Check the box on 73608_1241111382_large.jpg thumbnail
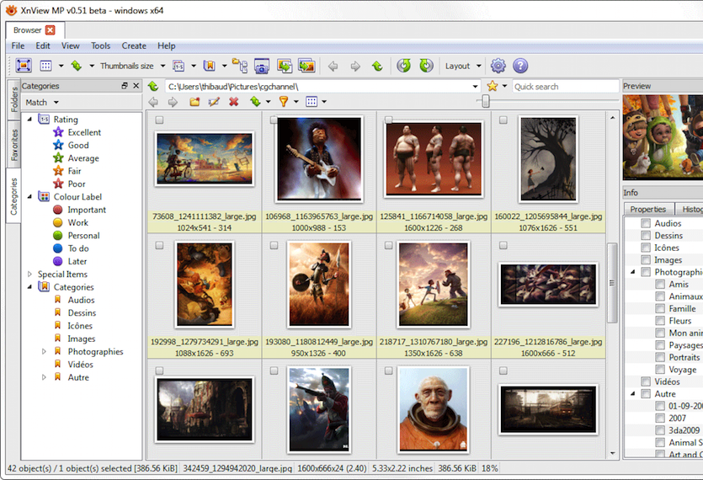The height and width of the screenshot is (480, 703). point(159,120)
